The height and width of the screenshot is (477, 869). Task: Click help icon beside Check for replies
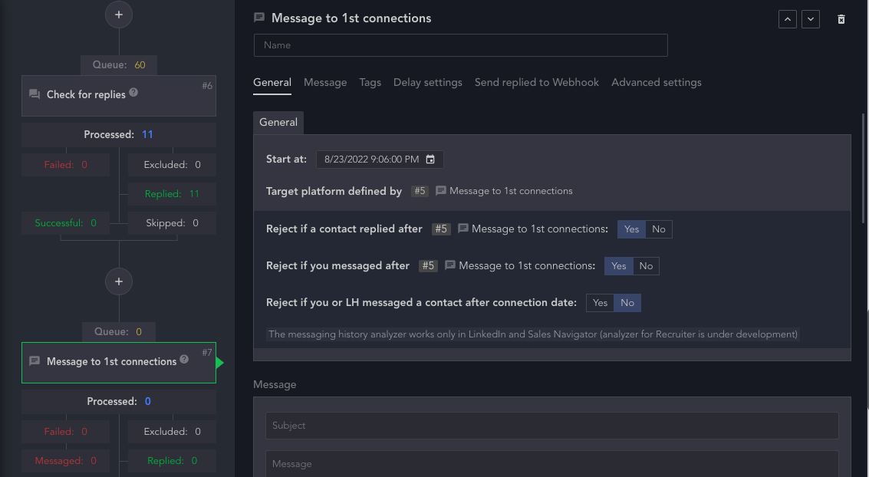click(x=133, y=93)
